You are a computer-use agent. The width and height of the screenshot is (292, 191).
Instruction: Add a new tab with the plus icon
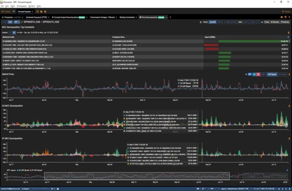(x=170, y=17)
